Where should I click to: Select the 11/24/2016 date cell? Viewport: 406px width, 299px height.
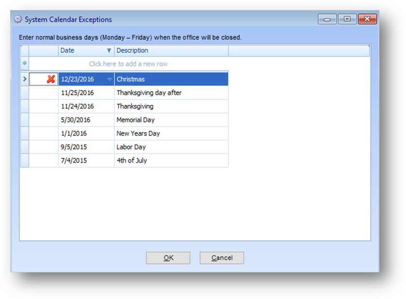coord(86,106)
